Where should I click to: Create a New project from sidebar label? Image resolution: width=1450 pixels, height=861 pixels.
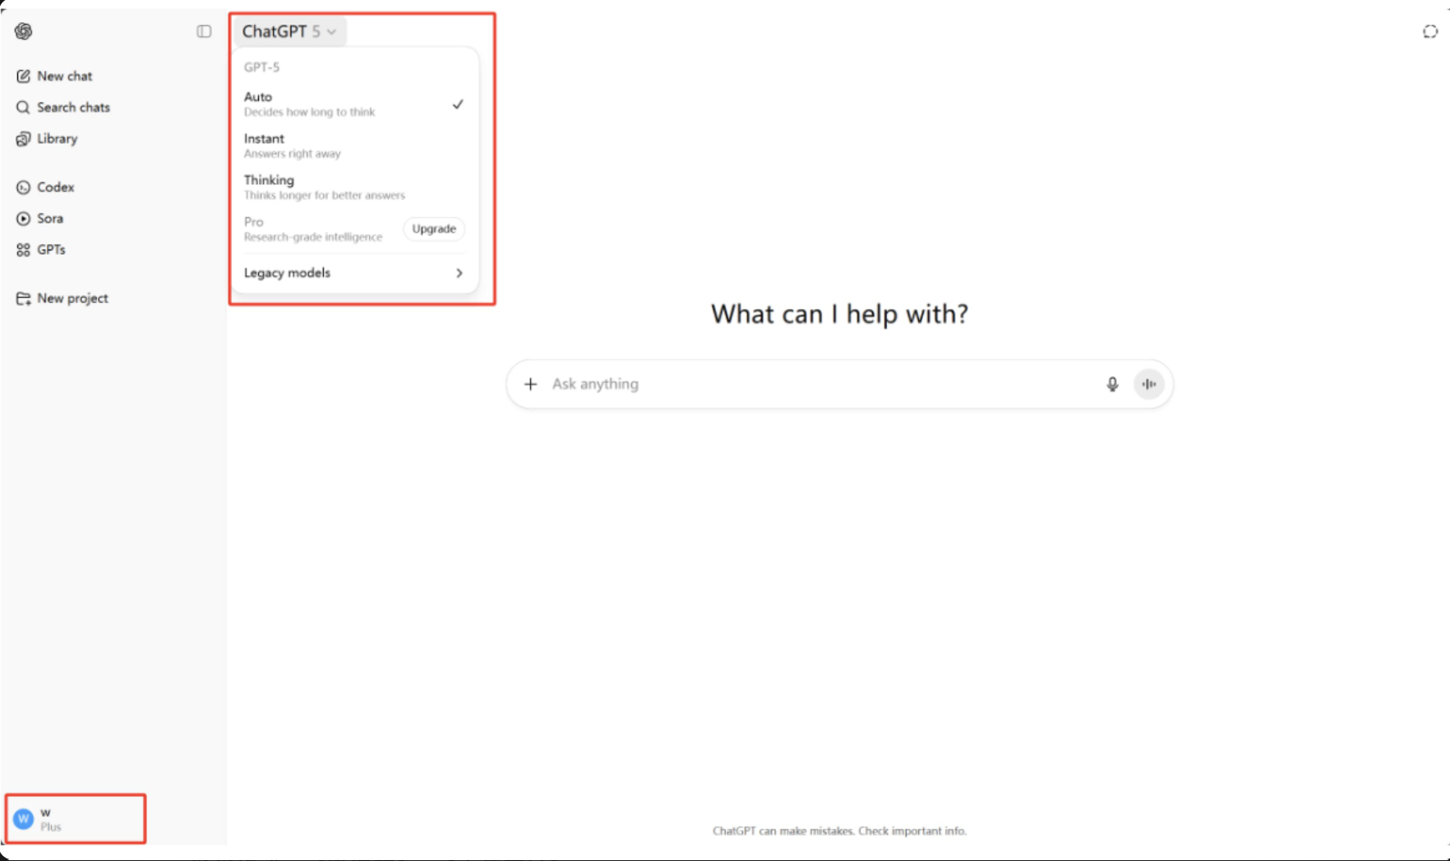click(x=72, y=298)
